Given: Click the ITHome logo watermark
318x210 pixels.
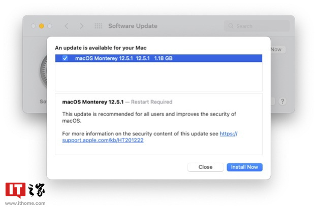Looking at the screenshot, I should coord(25,190).
